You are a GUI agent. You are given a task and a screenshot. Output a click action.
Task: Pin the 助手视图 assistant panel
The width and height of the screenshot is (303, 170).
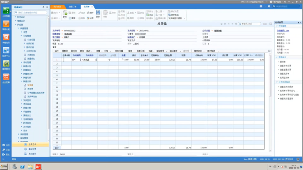(x=298, y=22)
